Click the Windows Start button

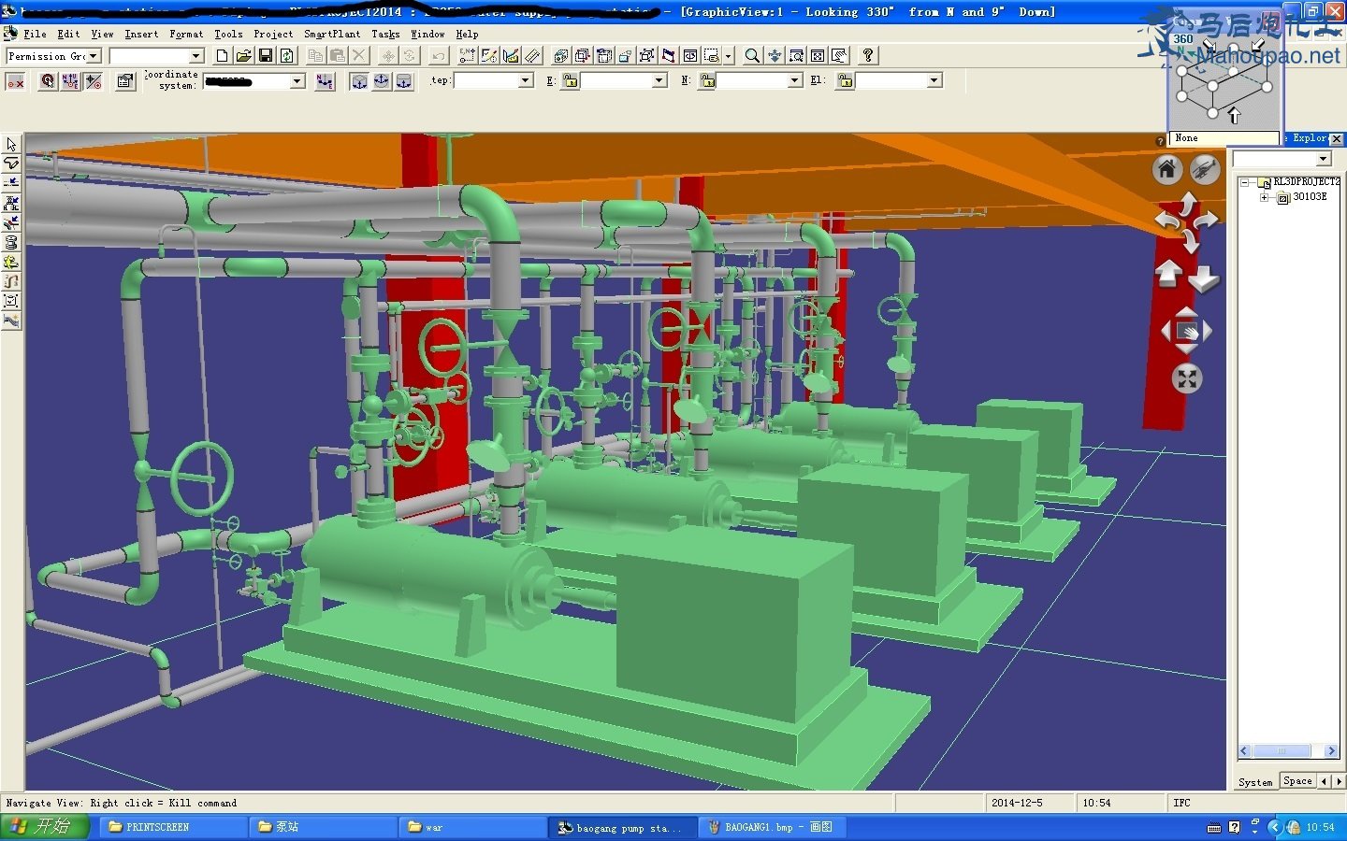coord(45,827)
